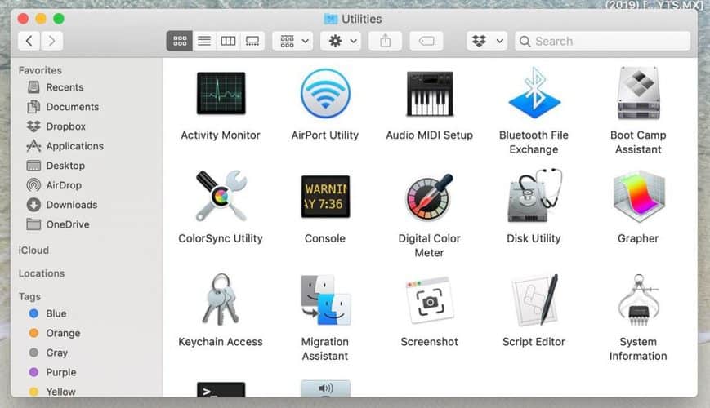The image size is (710, 408).
Task: Open the Console app icon
Action: [x=325, y=197]
